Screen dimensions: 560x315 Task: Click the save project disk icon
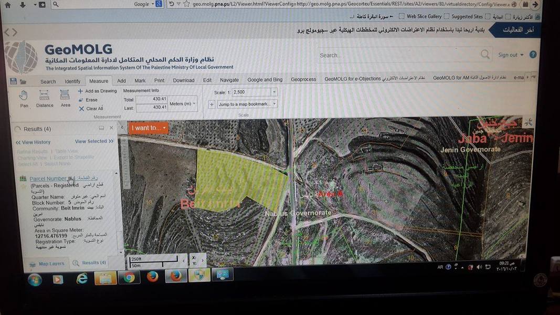click(x=14, y=81)
